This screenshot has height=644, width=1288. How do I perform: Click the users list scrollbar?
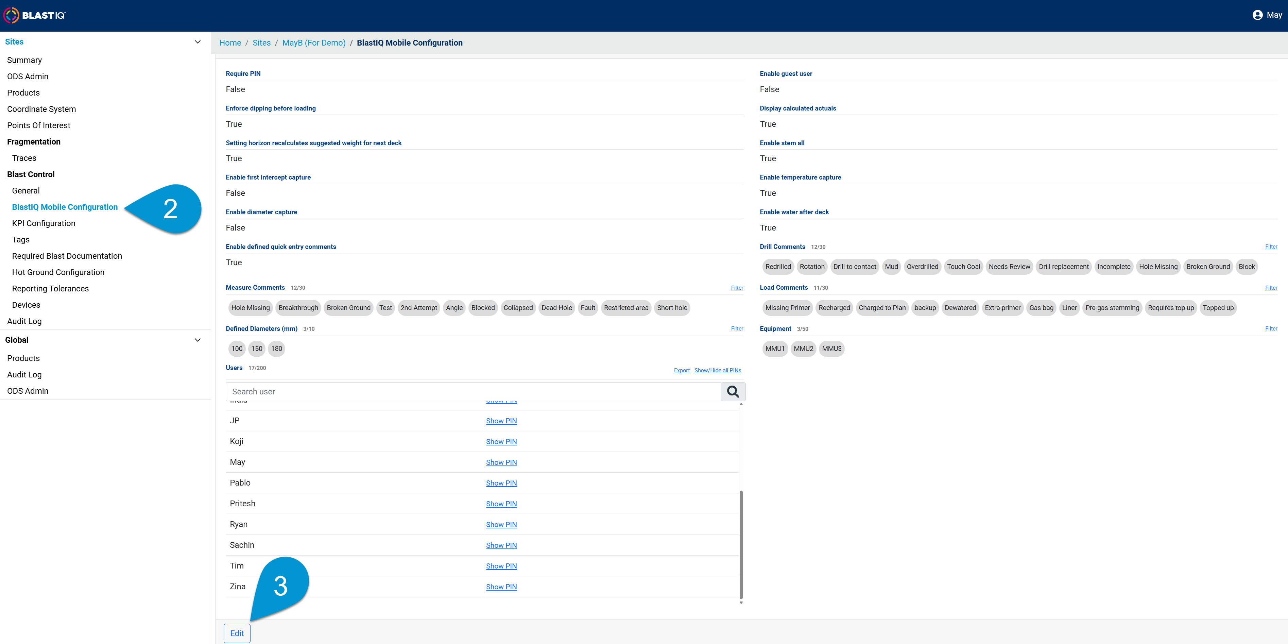coord(741,544)
